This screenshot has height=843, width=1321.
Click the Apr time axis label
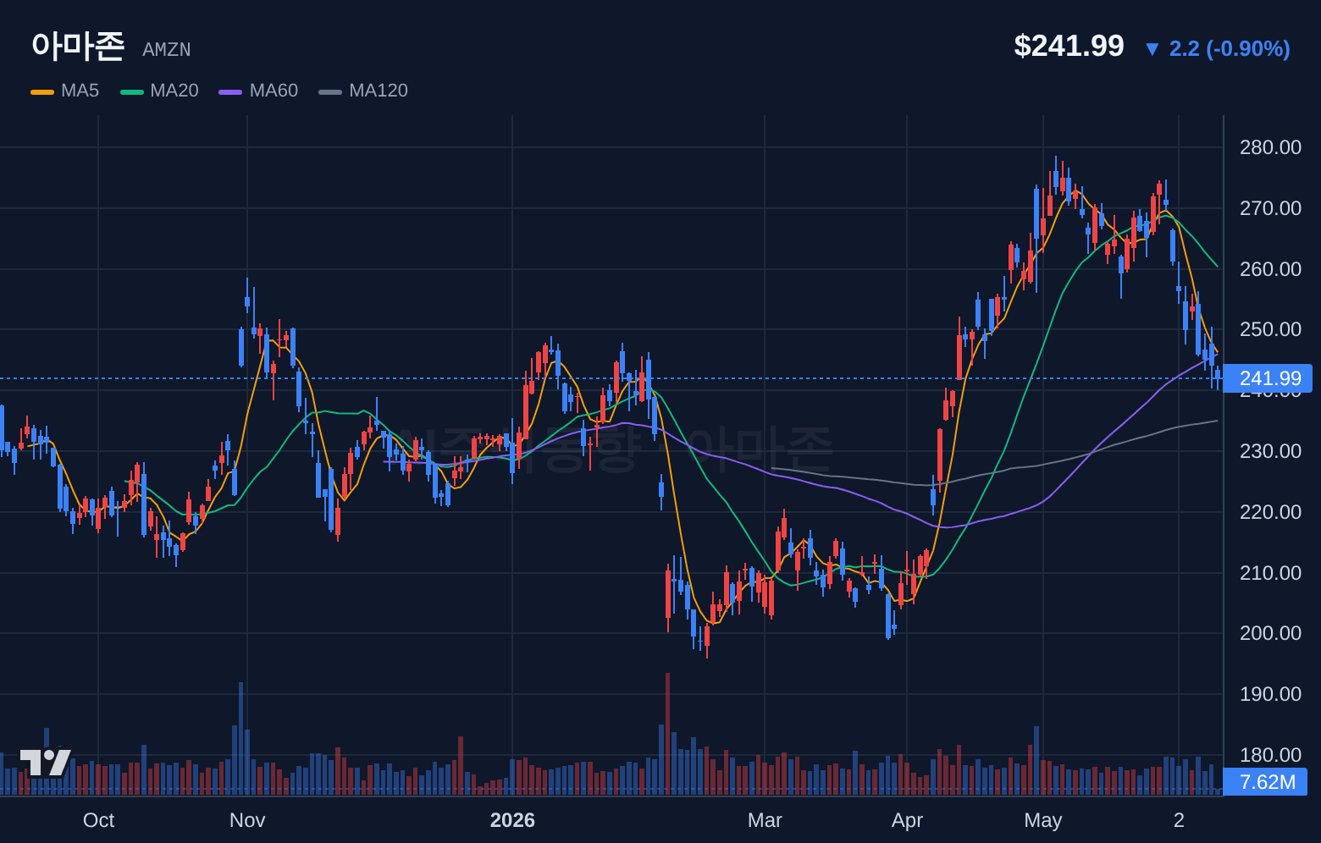[907, 820]
